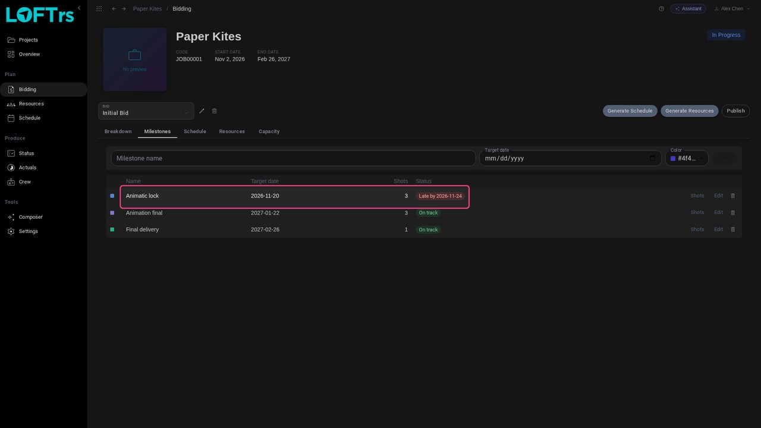Publish the bid
761x428 pixels.
click(736, 111)
